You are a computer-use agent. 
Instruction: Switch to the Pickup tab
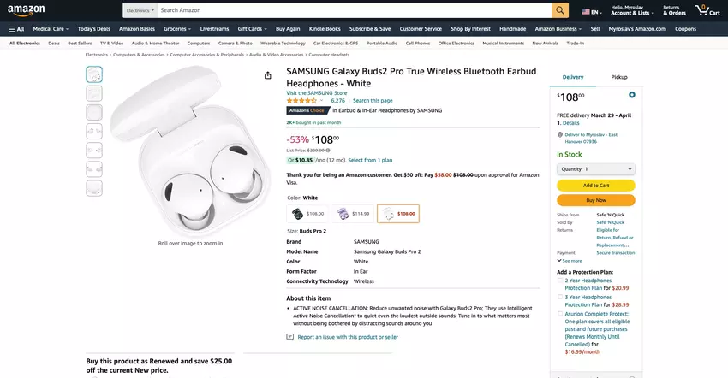618,77
